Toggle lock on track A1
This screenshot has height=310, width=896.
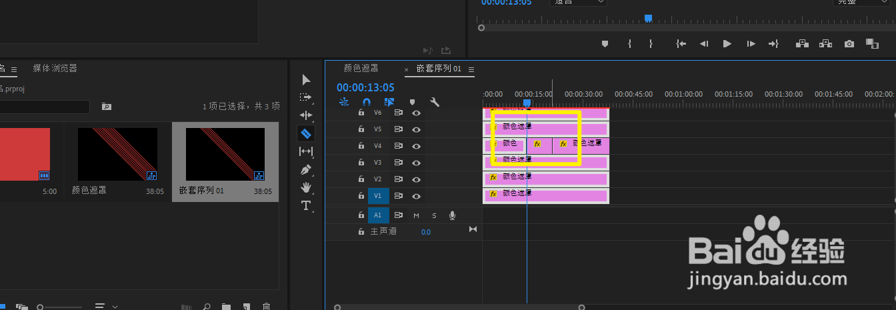[361, 215]
